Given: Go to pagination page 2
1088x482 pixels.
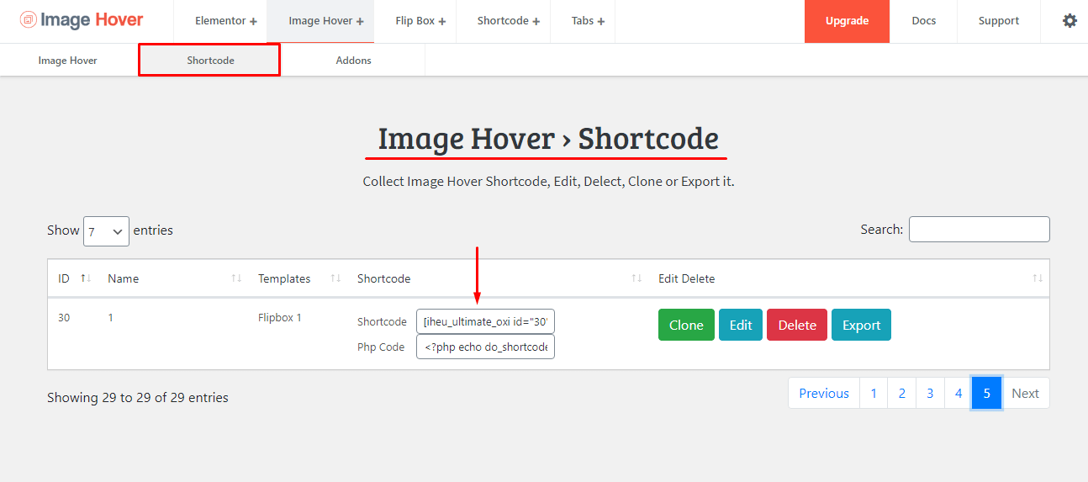Looking at the screenshot, I should point(902,393).
